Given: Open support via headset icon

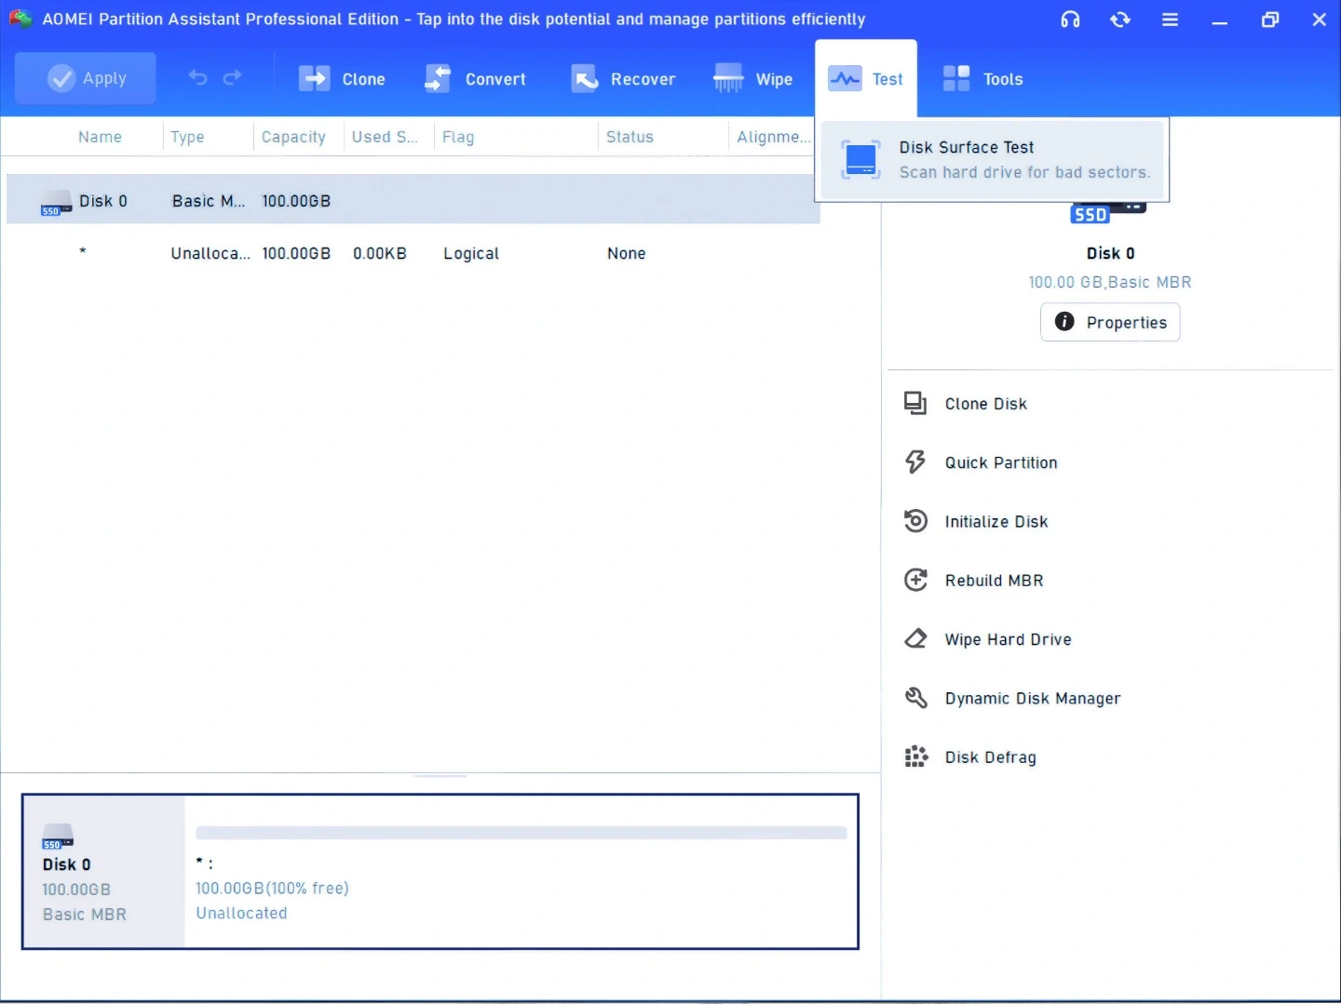Looking at the screenshot, I should tap(1070, 20).
